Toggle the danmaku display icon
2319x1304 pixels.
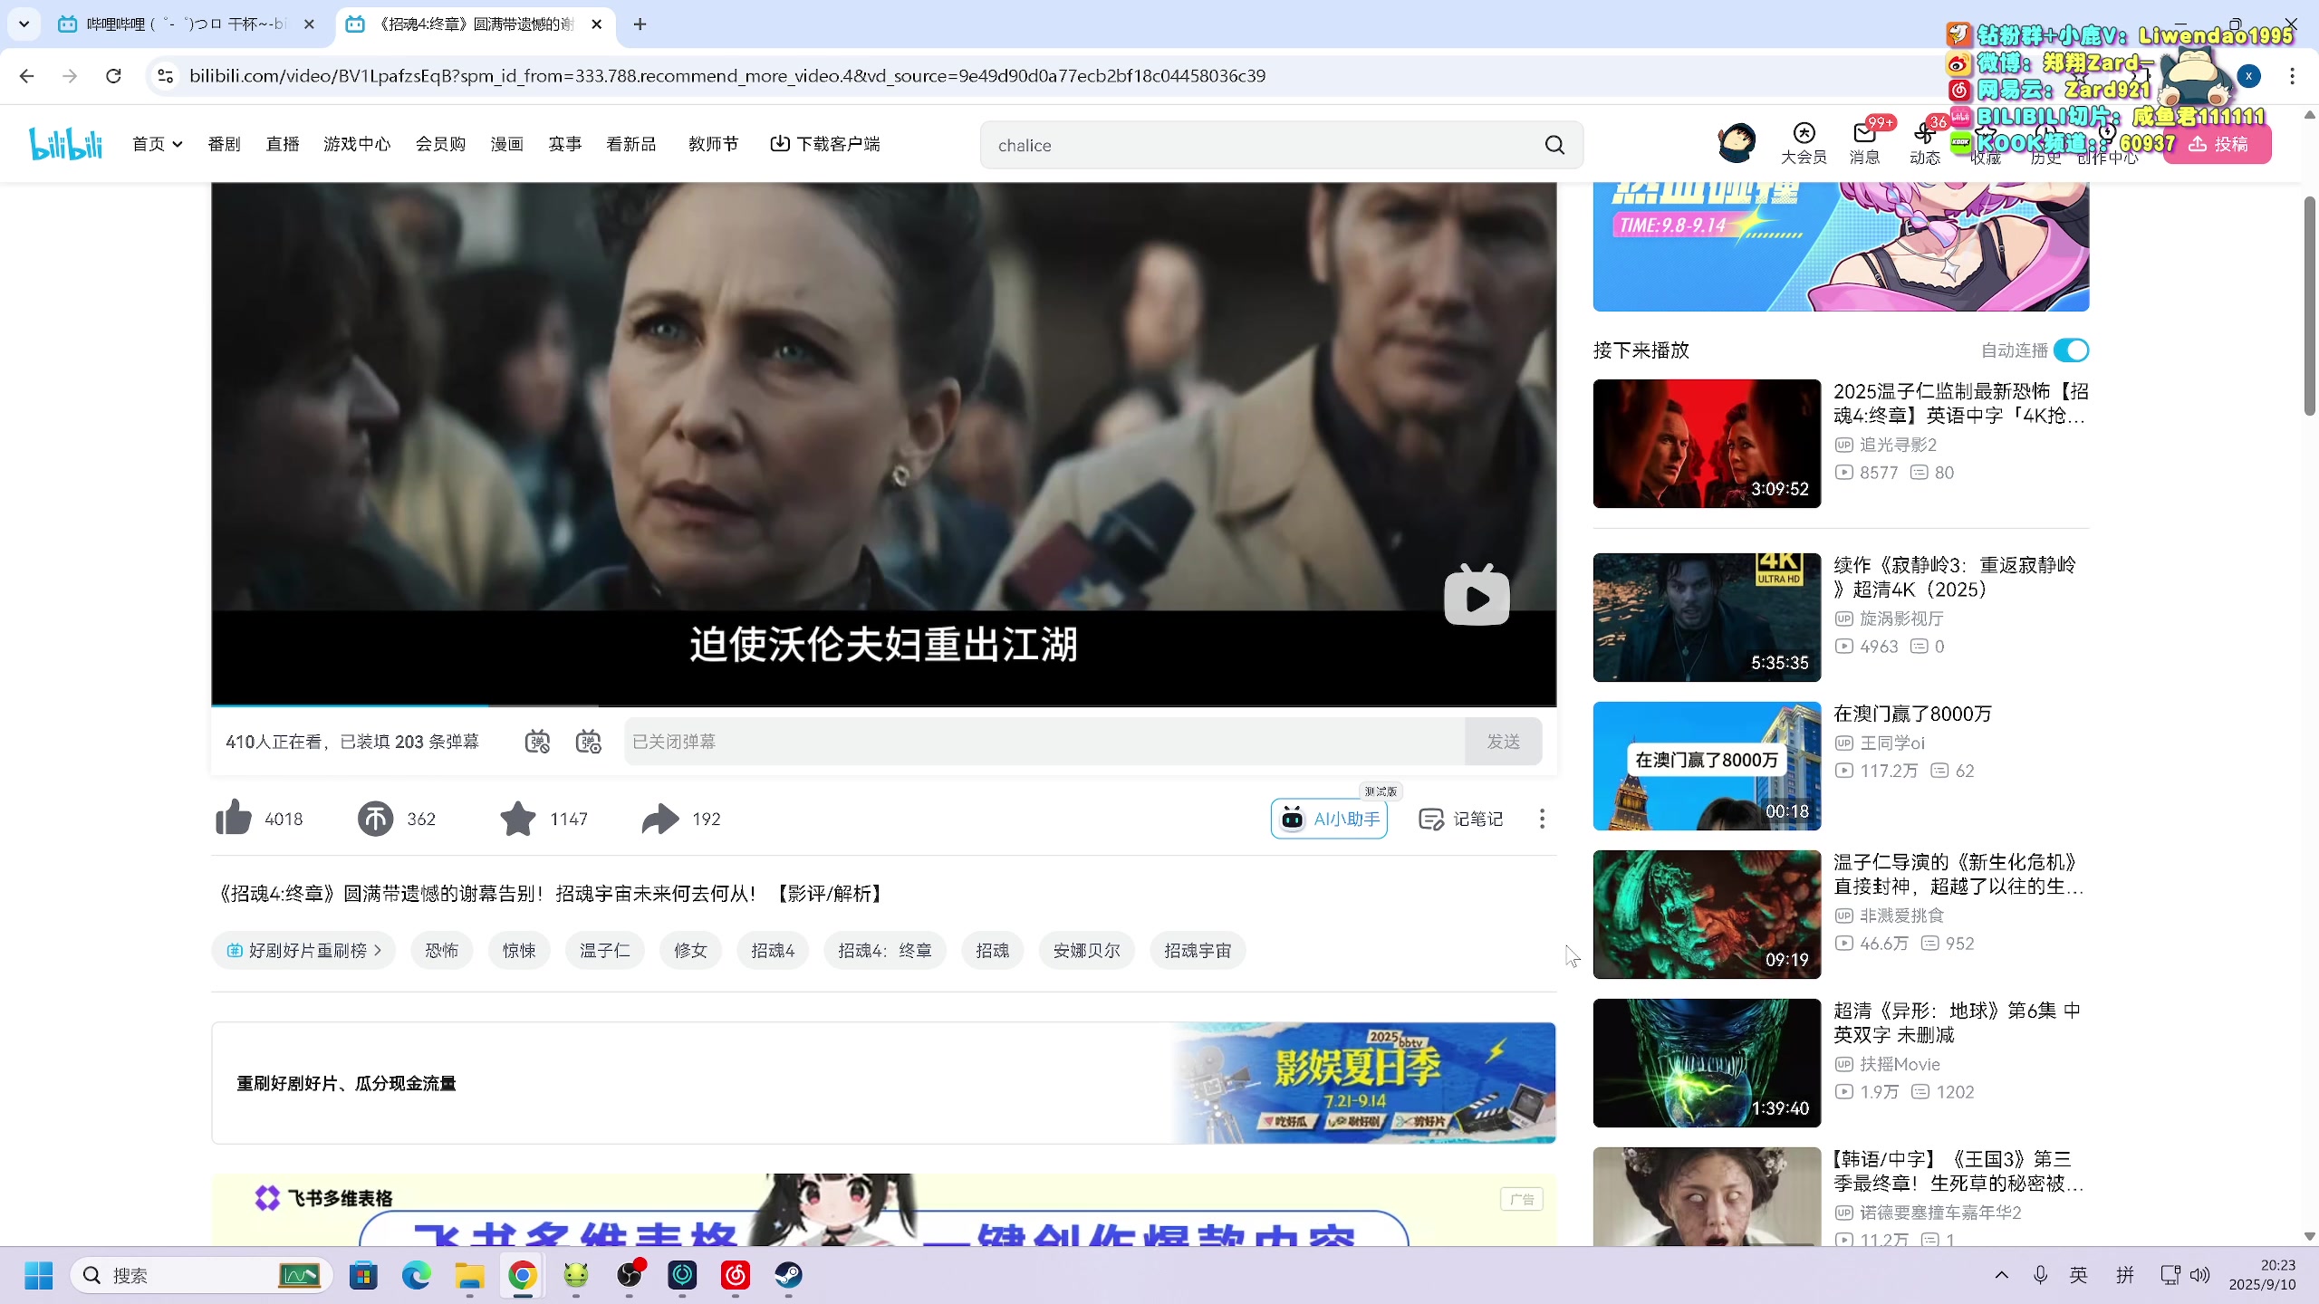pos(537,742)
